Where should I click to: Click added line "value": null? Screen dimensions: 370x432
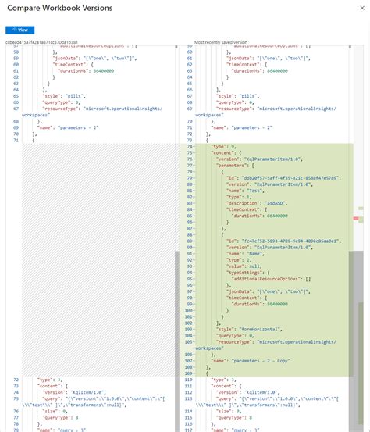(x=244, y=266)
